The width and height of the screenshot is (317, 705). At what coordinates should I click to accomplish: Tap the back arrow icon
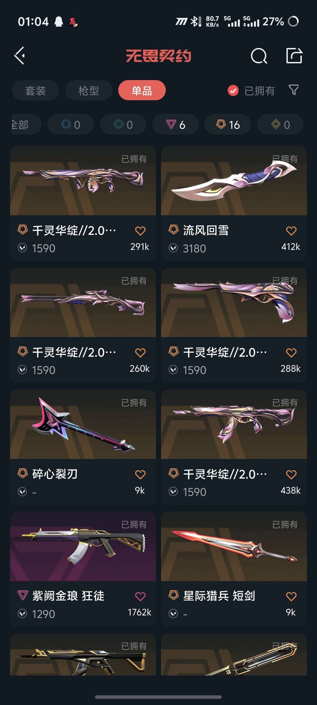point(20,56)
